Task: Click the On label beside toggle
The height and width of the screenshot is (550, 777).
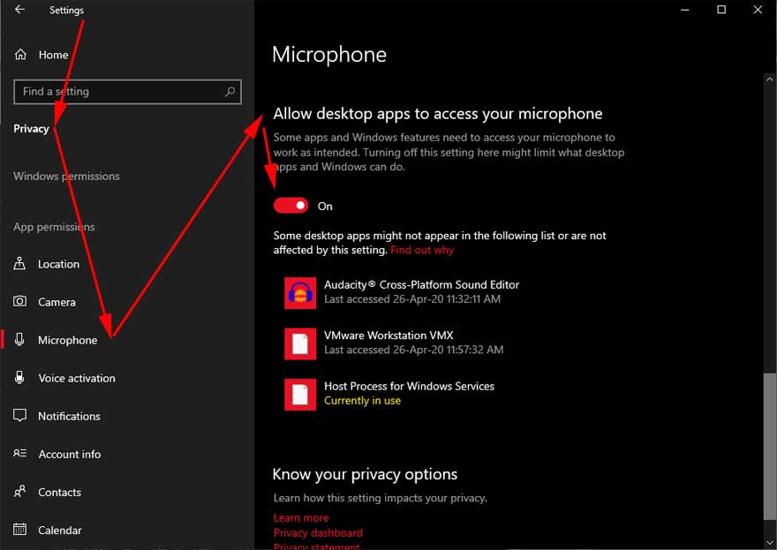Action: 325,207
